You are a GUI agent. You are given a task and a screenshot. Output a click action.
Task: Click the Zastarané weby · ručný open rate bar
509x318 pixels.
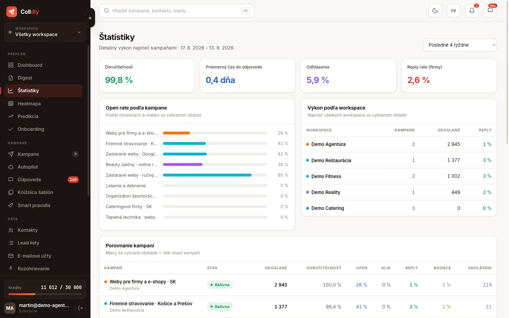pos(215,175)
